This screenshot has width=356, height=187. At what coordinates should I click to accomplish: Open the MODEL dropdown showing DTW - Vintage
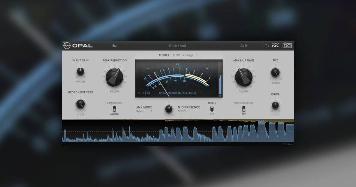point(185,55)
